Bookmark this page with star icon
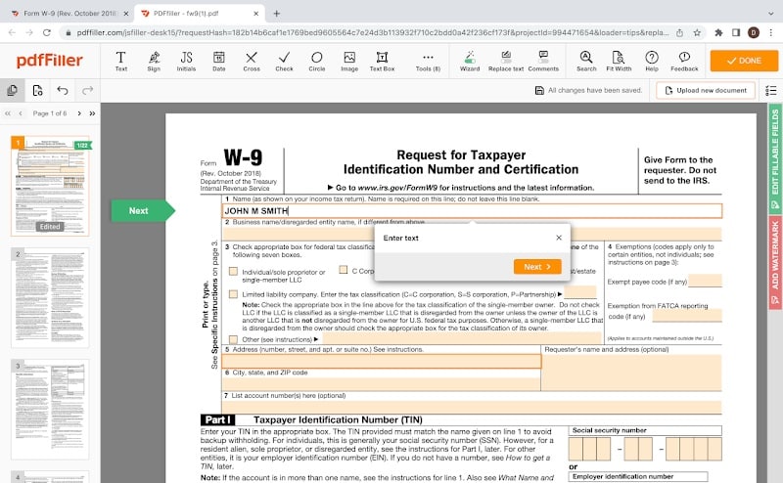This screenshot has width=783, height=483. [697, 32]
